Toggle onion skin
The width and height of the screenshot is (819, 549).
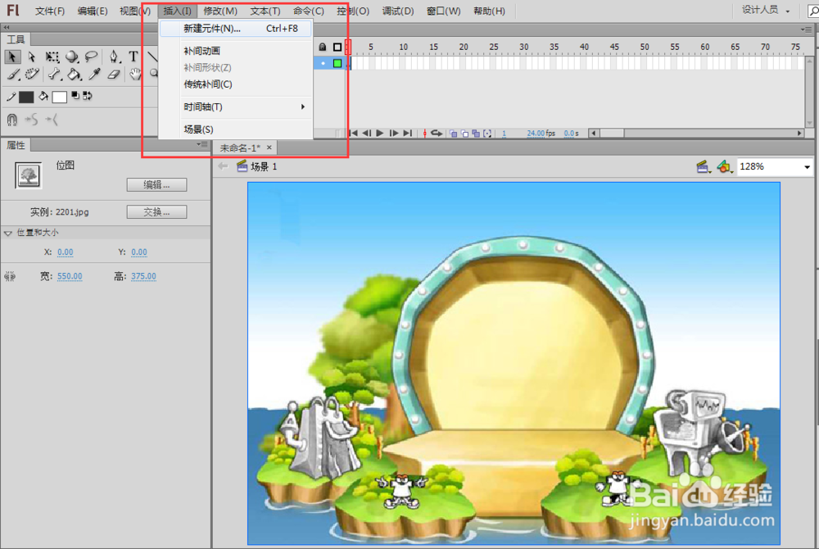453,134
